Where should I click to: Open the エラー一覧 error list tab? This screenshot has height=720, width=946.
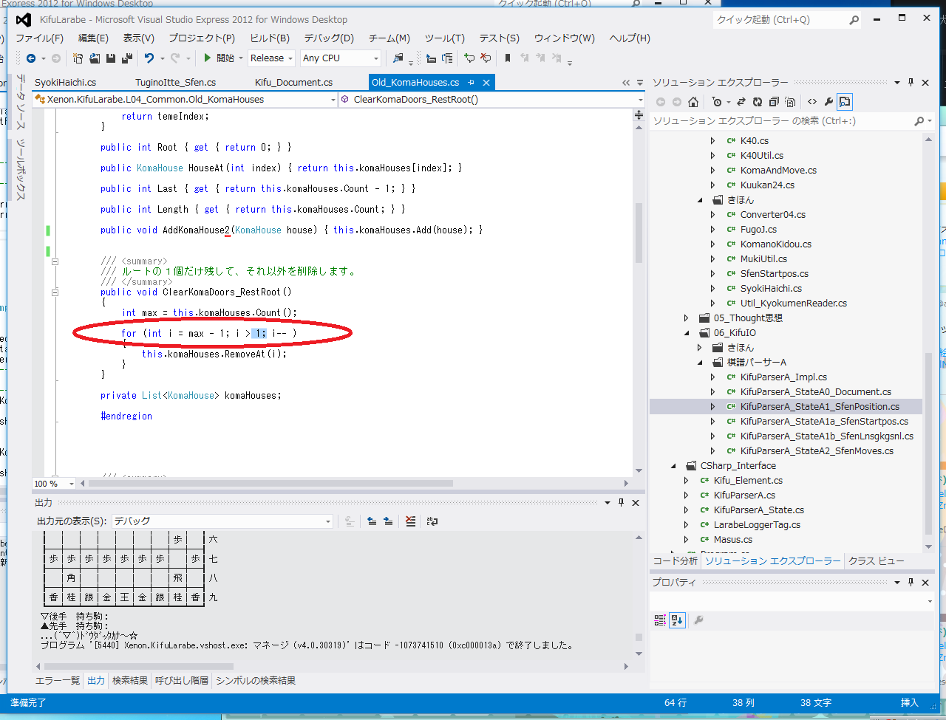(58, 681)
